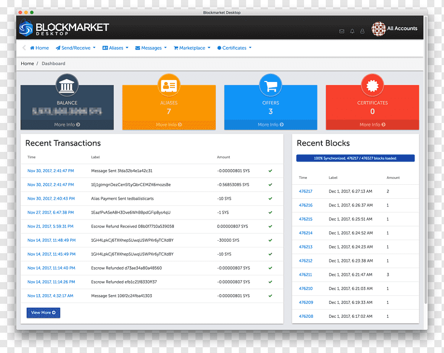Screen dimensions: 444x353
Task: Open More Info on Aliases card
Action: [169, 124]
